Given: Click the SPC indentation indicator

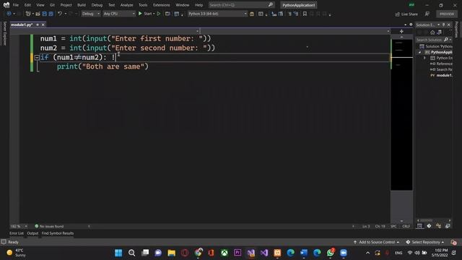Looking at the screenshot, I should coord(393,226).
